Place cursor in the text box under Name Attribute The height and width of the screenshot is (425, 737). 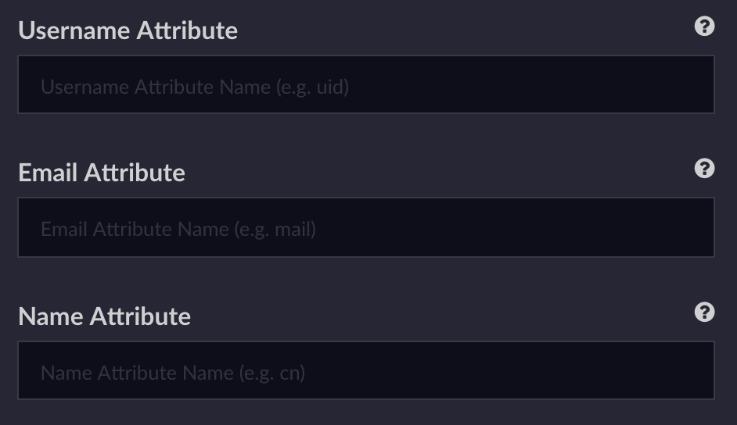(366, 371)
